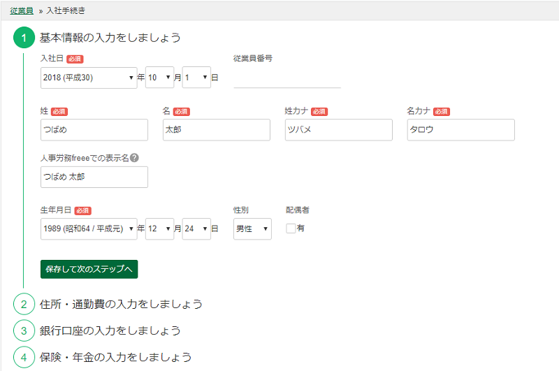Open the 入社日 year dropdown

89,78
